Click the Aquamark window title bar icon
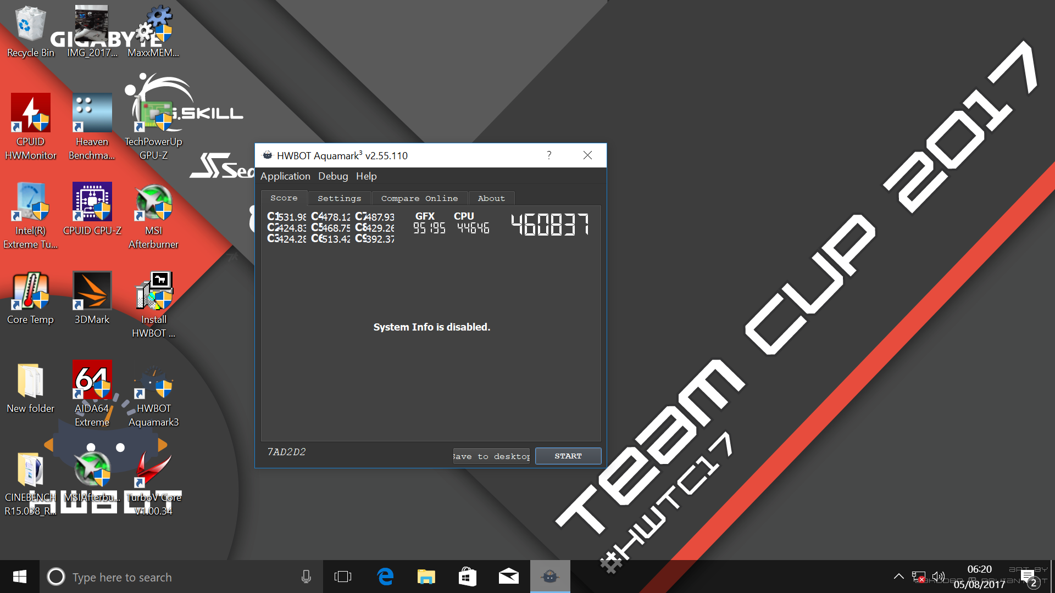 [x=268, y=155]
